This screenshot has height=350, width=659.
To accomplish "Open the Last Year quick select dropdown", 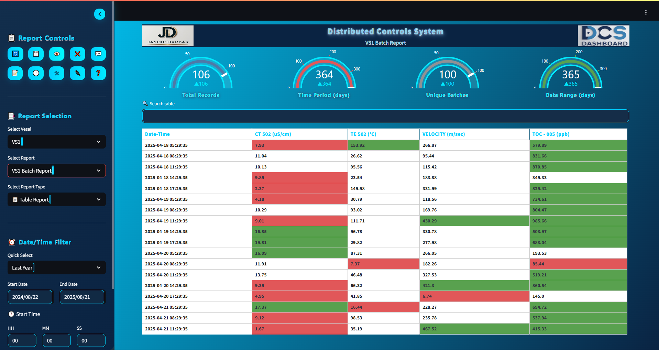I will pos(57,267).
